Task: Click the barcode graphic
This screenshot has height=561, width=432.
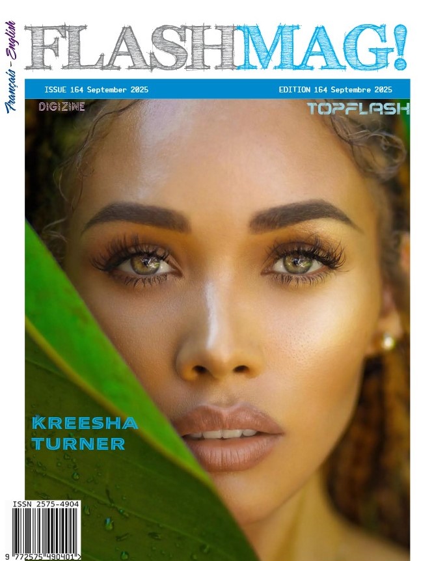Action: pos(45,530)
